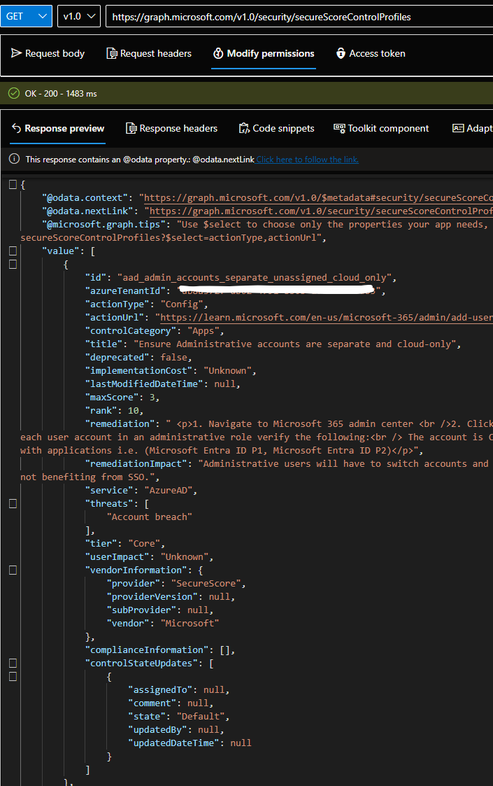This screenshot has height=786, width=493.
Task: Click the Code snippets clipboard icon
Action: pos(244,128)
